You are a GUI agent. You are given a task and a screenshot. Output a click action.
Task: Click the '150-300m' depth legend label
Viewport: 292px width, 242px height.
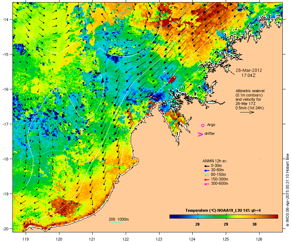tap(219, 179)
